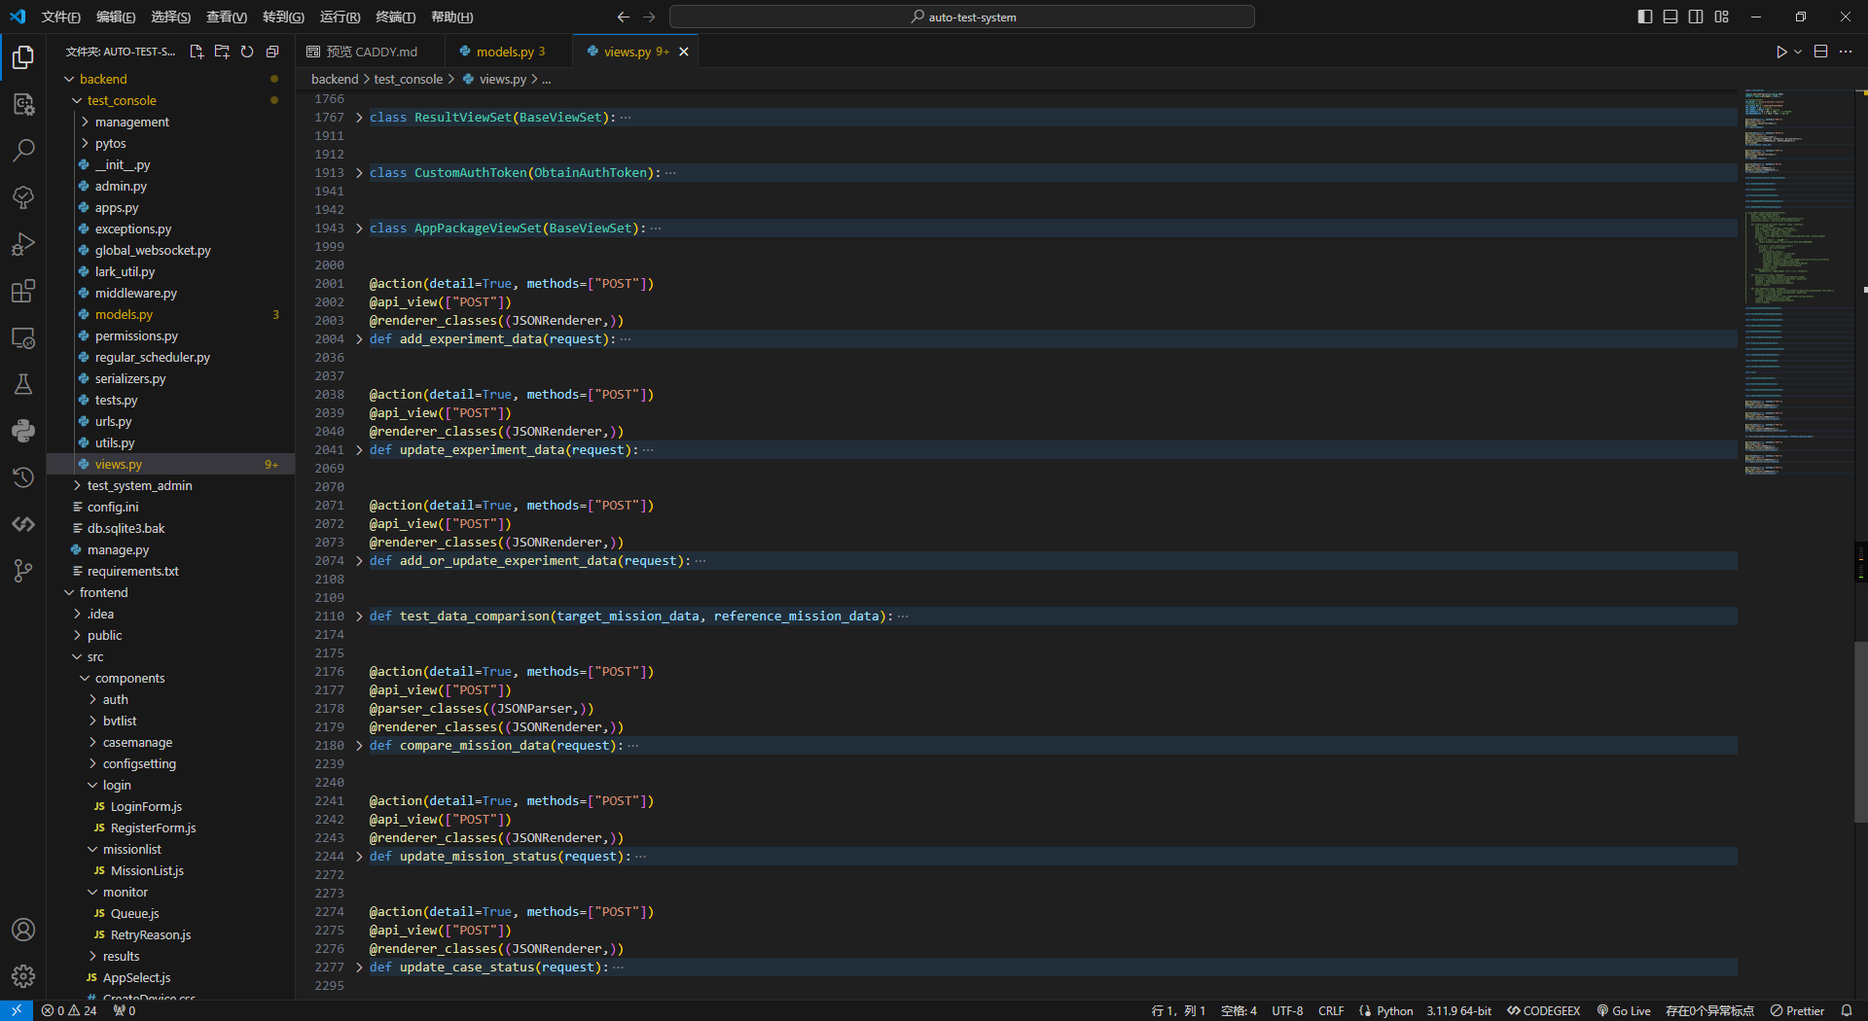Open the Python environments view

pos(23,431)
